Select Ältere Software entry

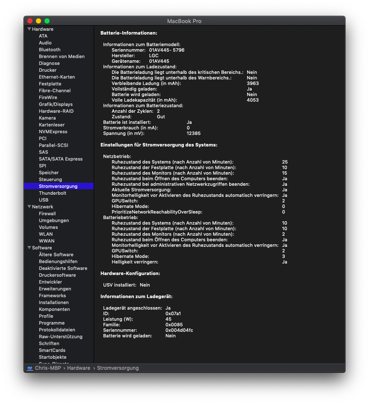click(56, 255)
